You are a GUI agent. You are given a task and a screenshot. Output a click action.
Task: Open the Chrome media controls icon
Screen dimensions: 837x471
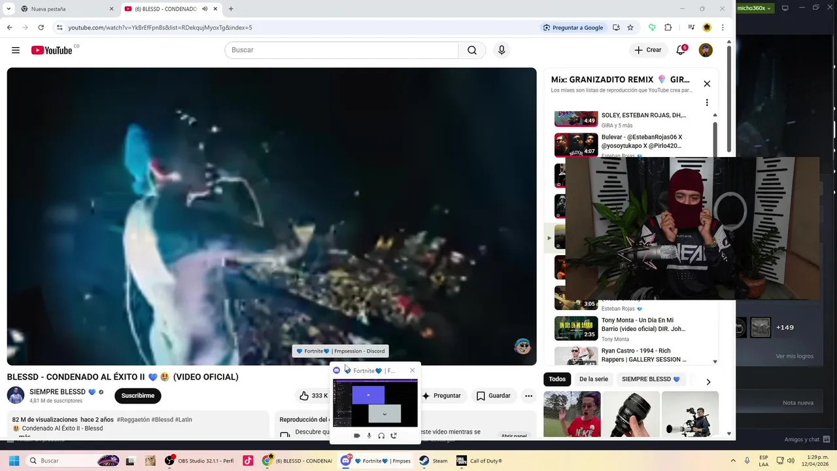[x=691, y=27]
